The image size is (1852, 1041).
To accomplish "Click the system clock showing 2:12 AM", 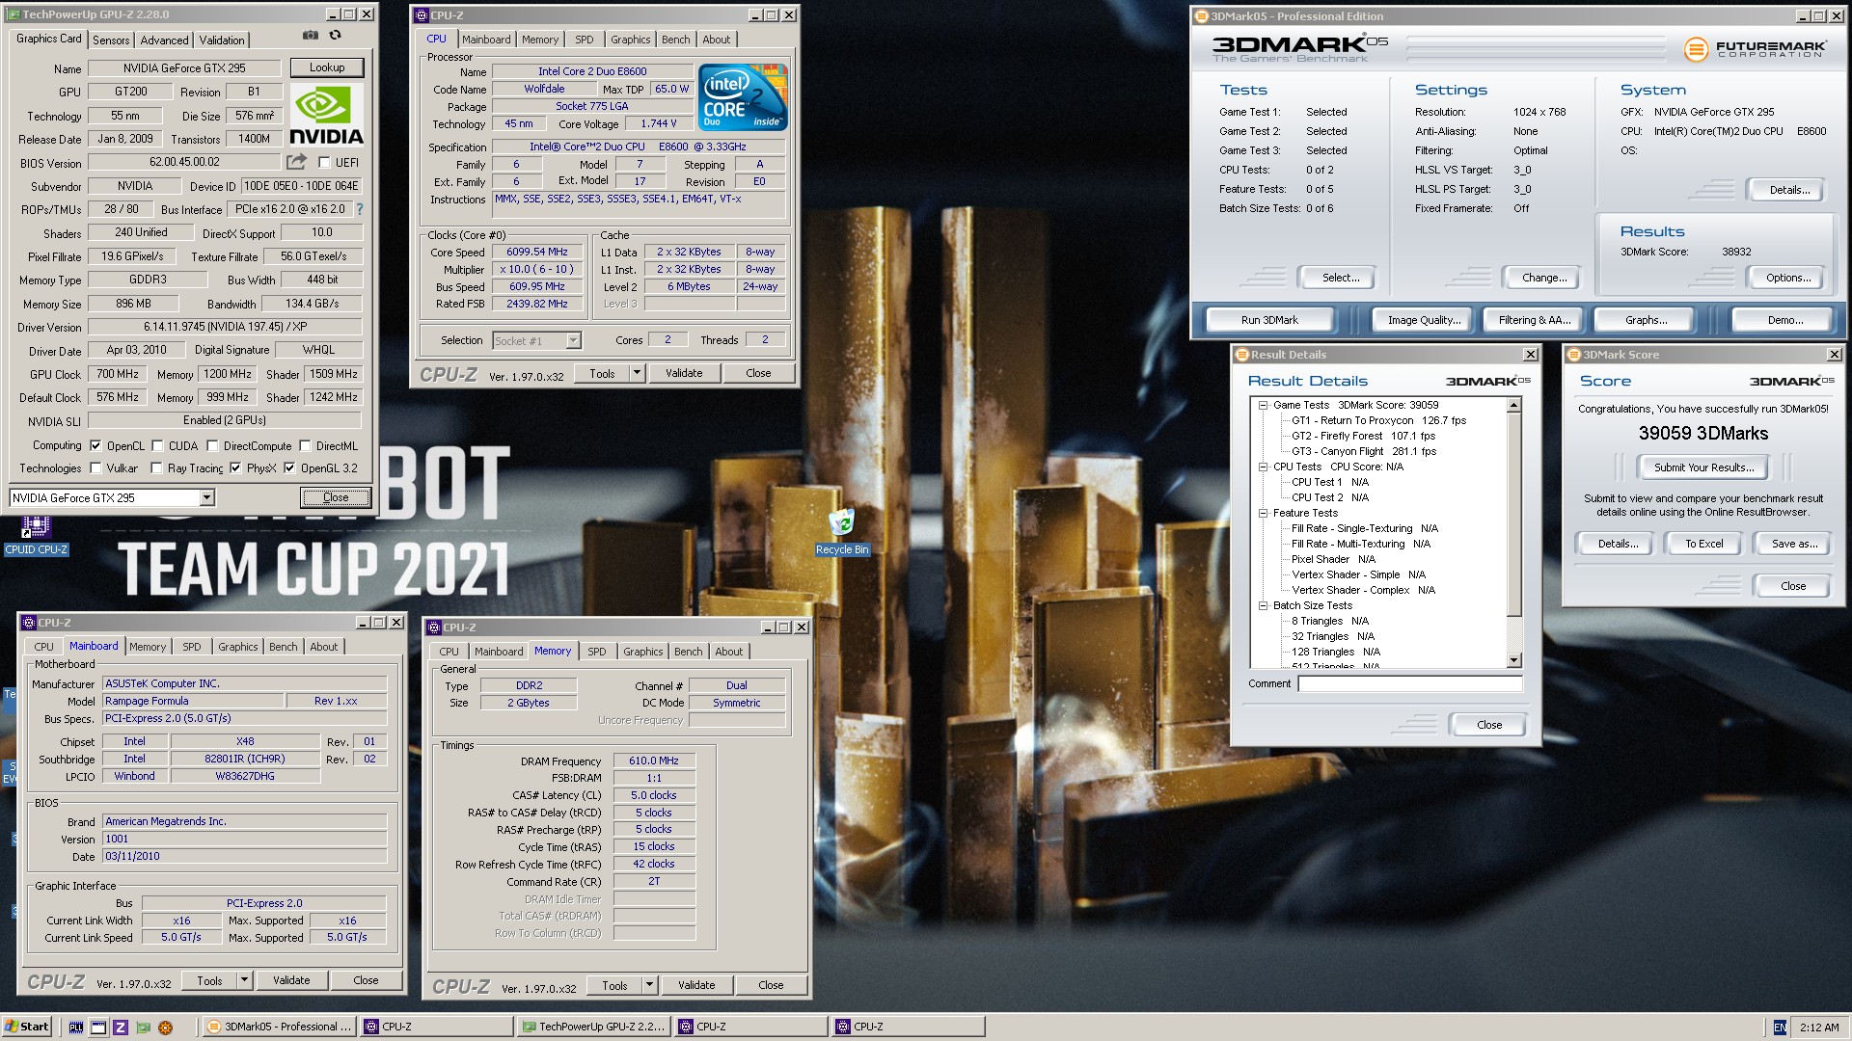I will pyautogui.click(x=1818, y=1028).
